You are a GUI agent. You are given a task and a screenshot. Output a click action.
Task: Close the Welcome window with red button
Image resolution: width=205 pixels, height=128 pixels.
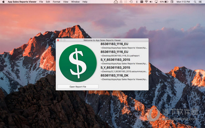click(58, 40)
